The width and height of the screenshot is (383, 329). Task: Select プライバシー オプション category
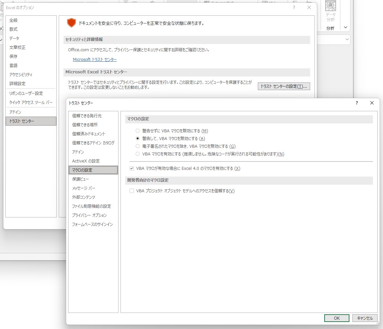pos(89,215)
